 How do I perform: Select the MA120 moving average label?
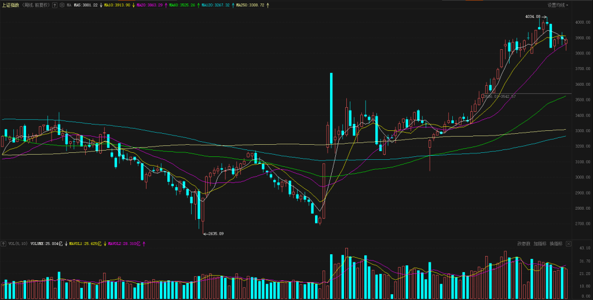pos(216,5)
